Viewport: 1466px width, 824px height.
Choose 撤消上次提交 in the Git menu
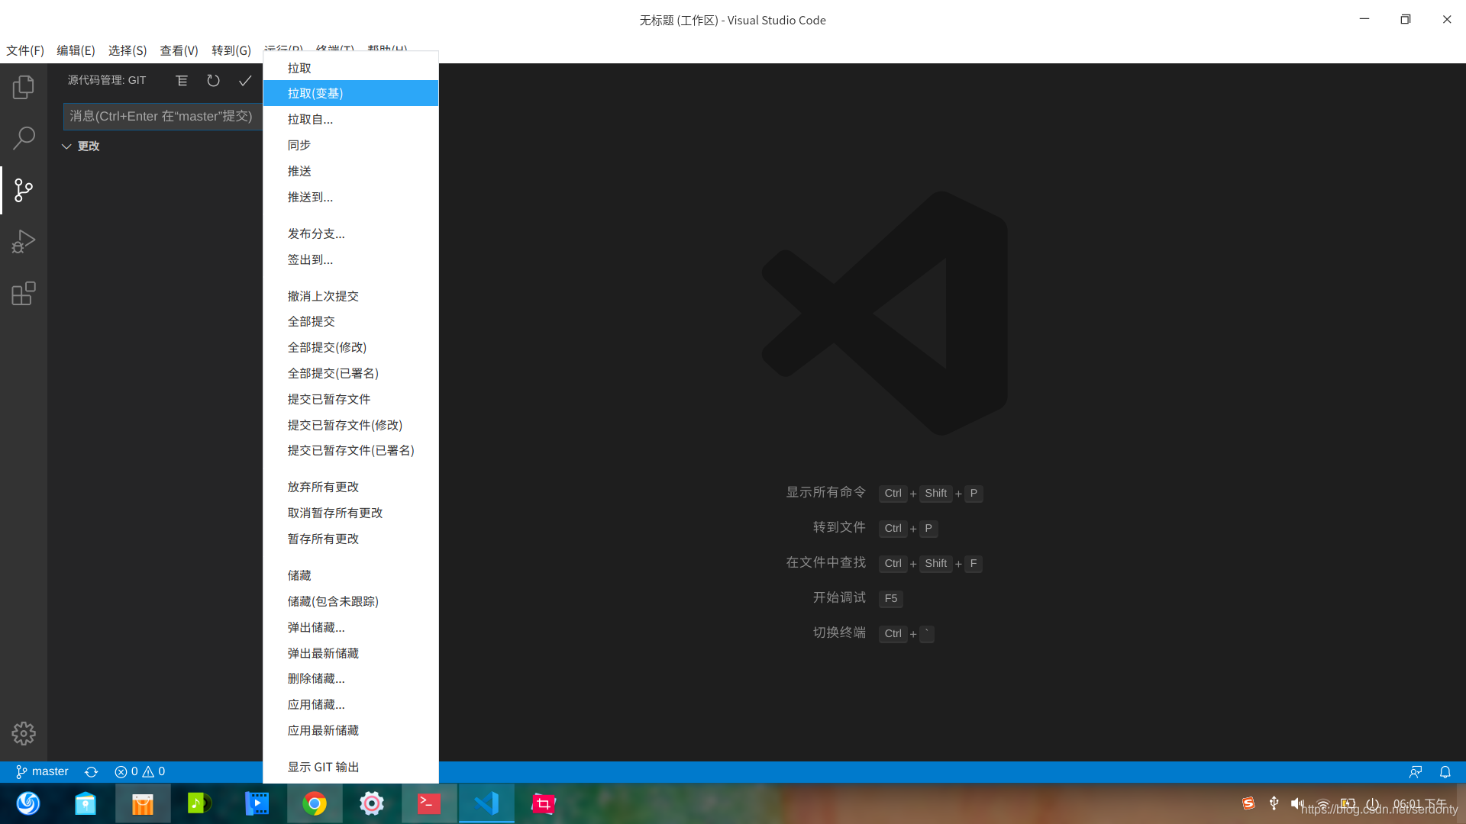[x=350, y=296]
